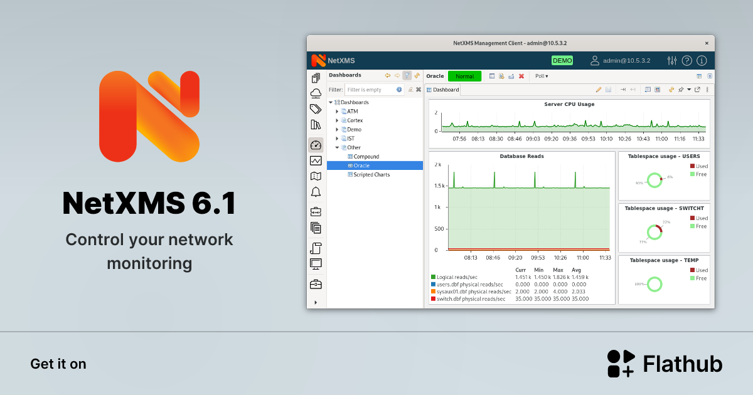Image resolution: width=753 pixels, height=395 pixels.
Task: Select the Dashboard tab
Action: click(444, 90)
